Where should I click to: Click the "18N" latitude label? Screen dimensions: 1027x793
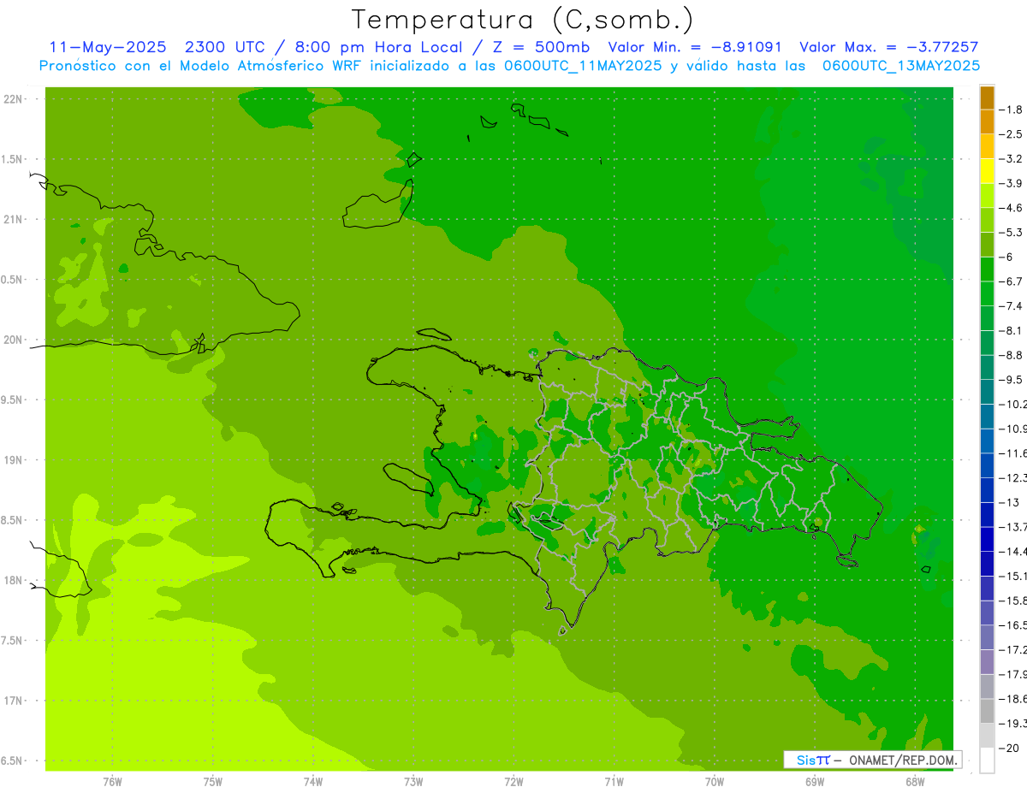pos(14,580)
